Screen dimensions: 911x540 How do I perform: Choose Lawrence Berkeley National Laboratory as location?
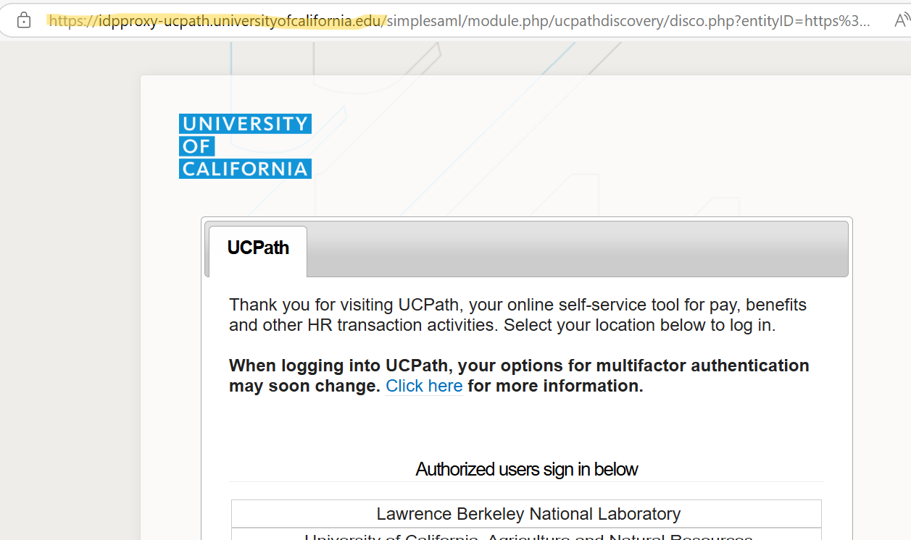[x=528, y=514]
